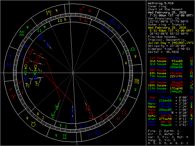
Task: Click the Sidereal time line
Action: (168, 49)
